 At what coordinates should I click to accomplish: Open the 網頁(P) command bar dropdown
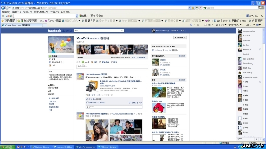[221, 25]
